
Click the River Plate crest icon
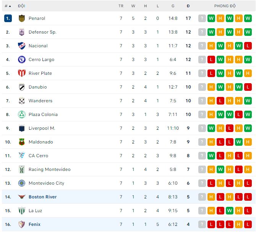coord(21,73)
